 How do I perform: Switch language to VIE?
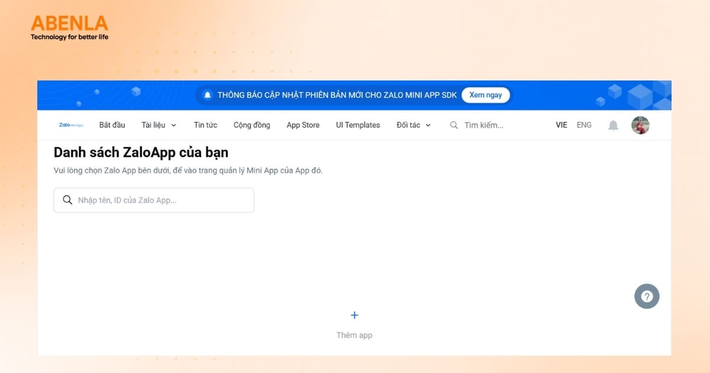[x=561, y=125]
